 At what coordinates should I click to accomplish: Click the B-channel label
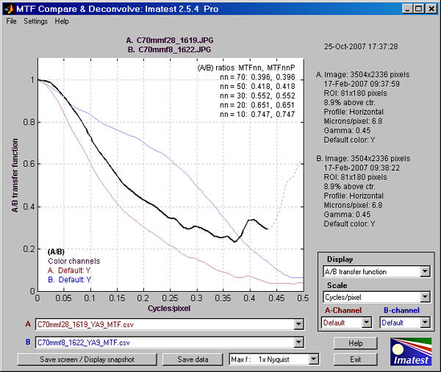(401, 310)
